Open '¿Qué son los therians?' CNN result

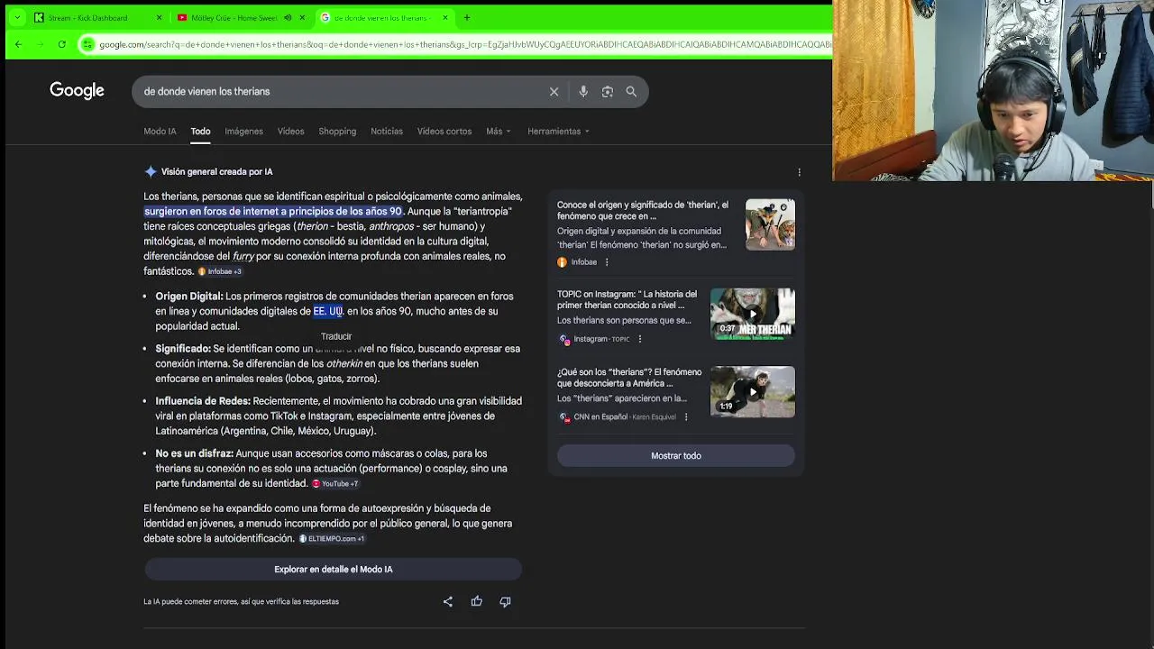(629, 377)
